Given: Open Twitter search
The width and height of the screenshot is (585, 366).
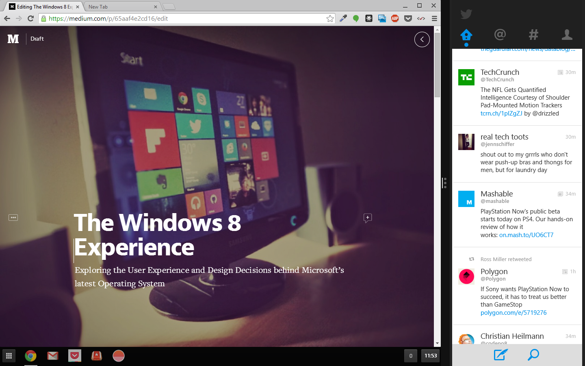Looking at the screenshot, I should click(x=533, y=355).
